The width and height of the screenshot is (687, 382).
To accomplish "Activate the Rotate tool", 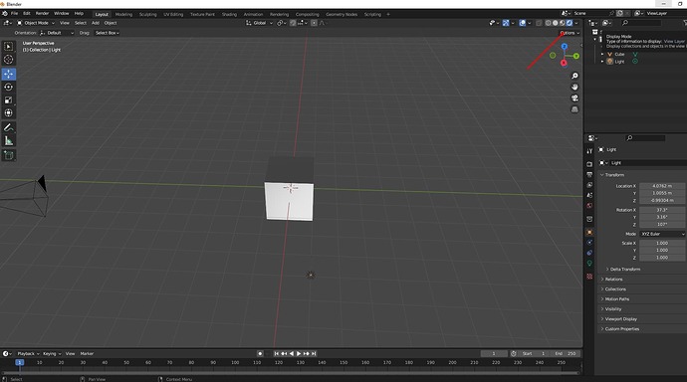I will point(8,88).
